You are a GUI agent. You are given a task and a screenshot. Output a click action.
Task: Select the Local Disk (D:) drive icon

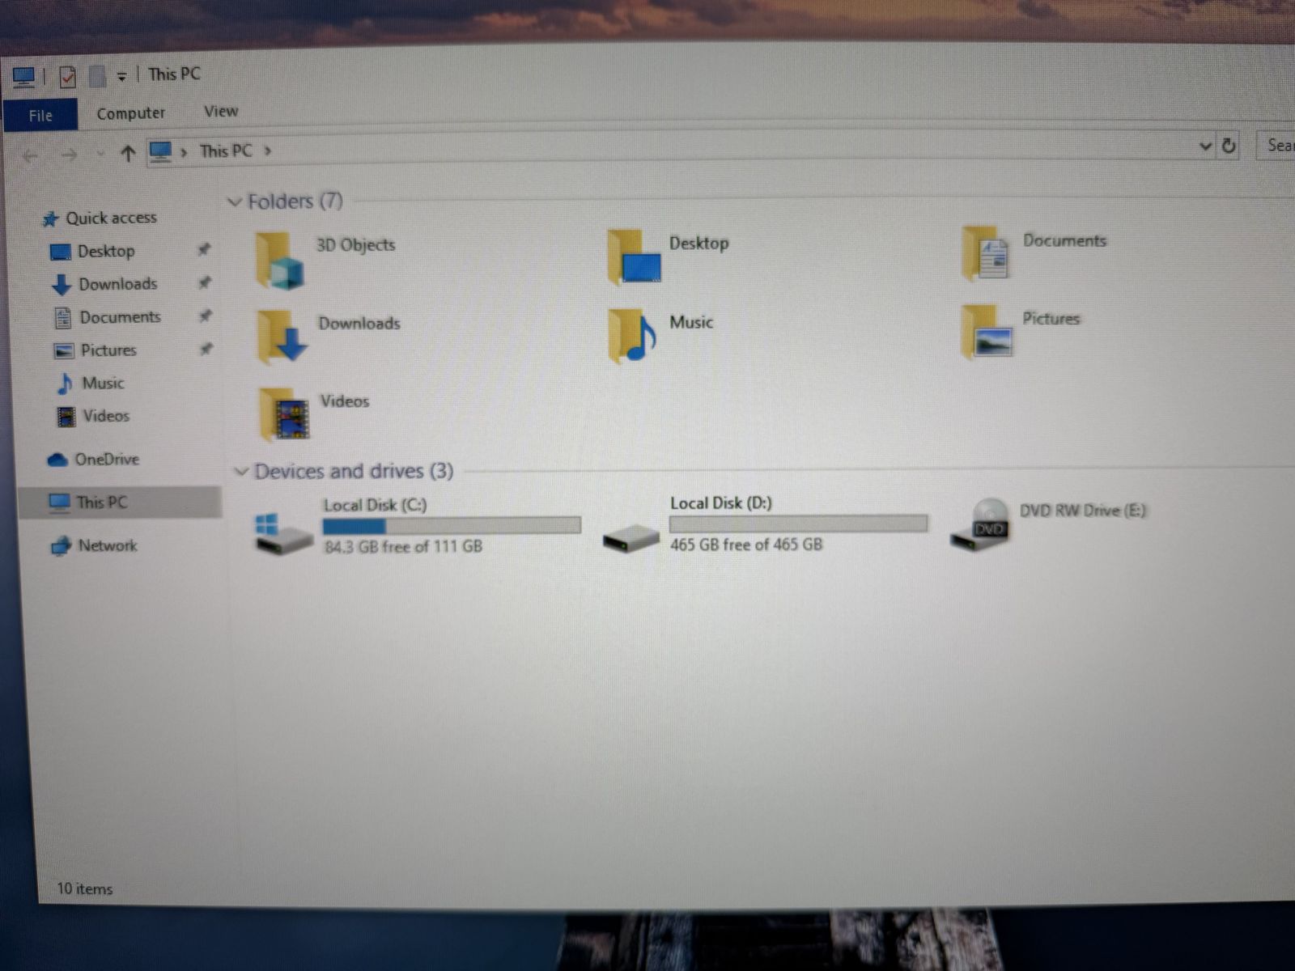631,535
